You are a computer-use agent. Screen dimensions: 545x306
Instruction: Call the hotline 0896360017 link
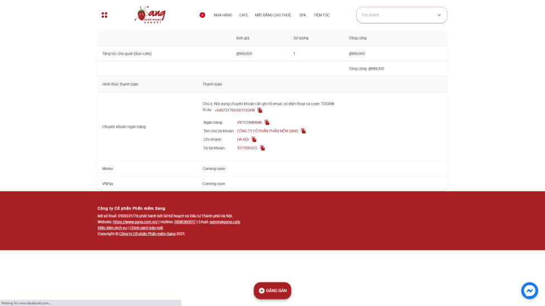185,222
